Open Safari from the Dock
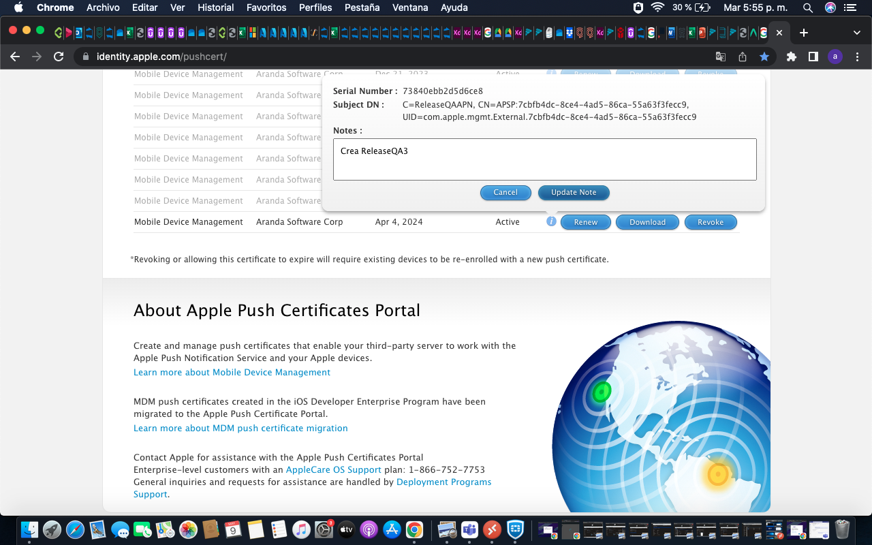872x545 pixels. (75, 529)
